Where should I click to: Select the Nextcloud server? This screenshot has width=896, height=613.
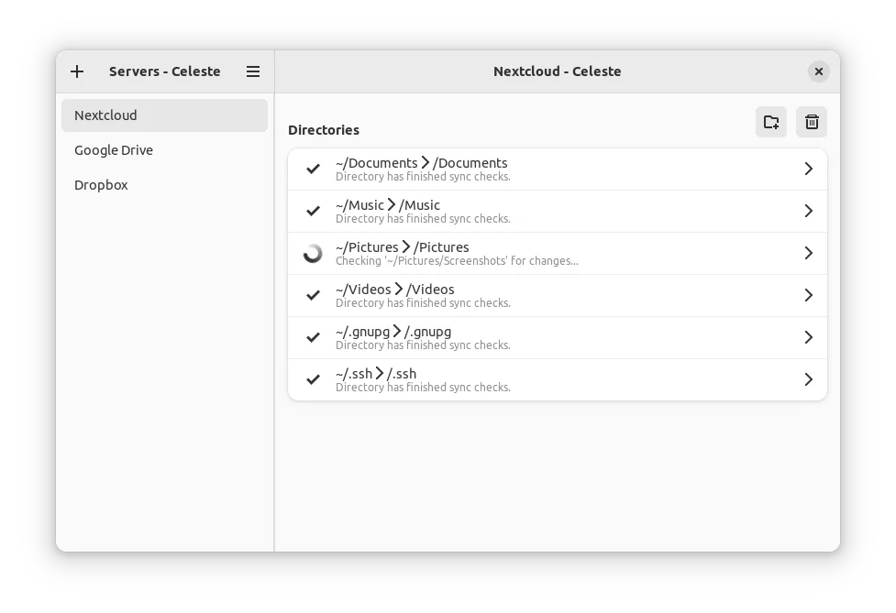105,115
